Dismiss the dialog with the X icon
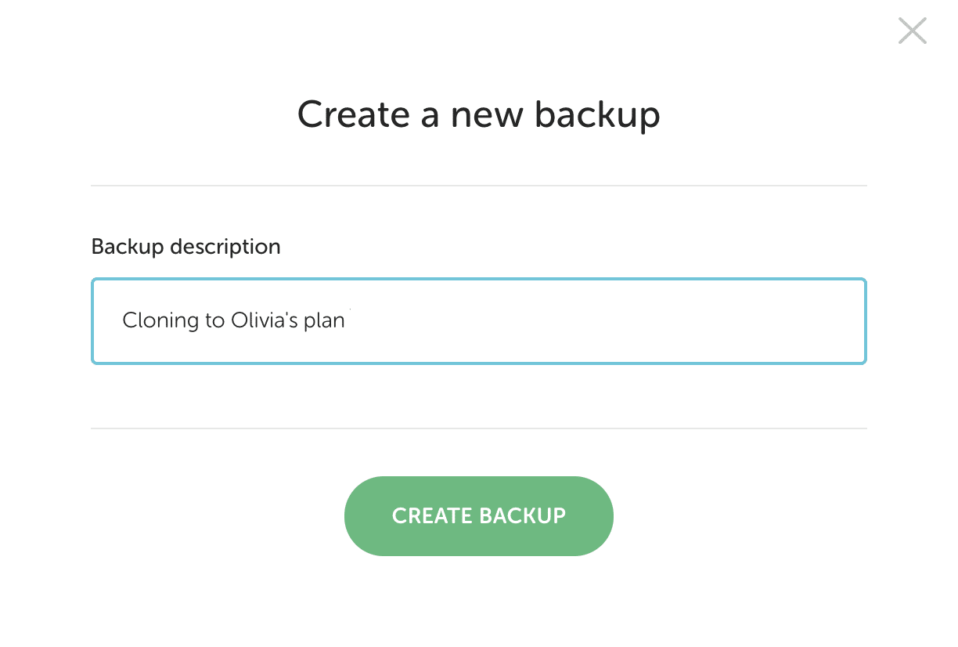 click(x=912, y=31)
